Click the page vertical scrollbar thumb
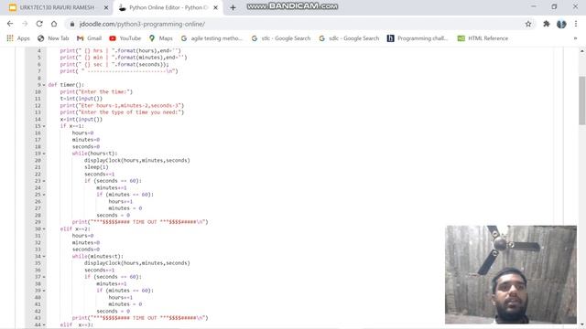This screenshot has width=586, height=329. point(582,101)
